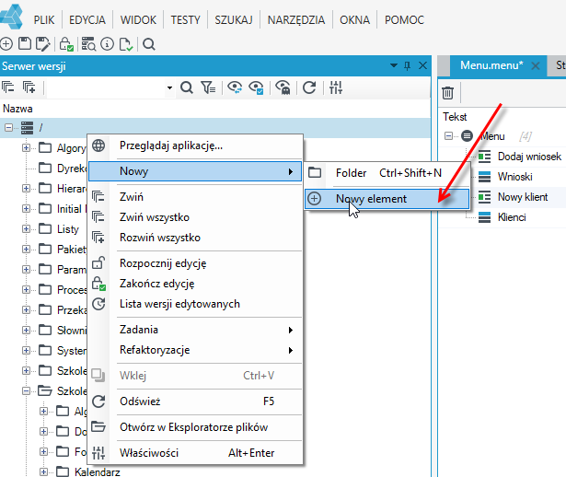Select the Klienci row in editor
This screenshot has width=566, height=477.
pos(512,217)
